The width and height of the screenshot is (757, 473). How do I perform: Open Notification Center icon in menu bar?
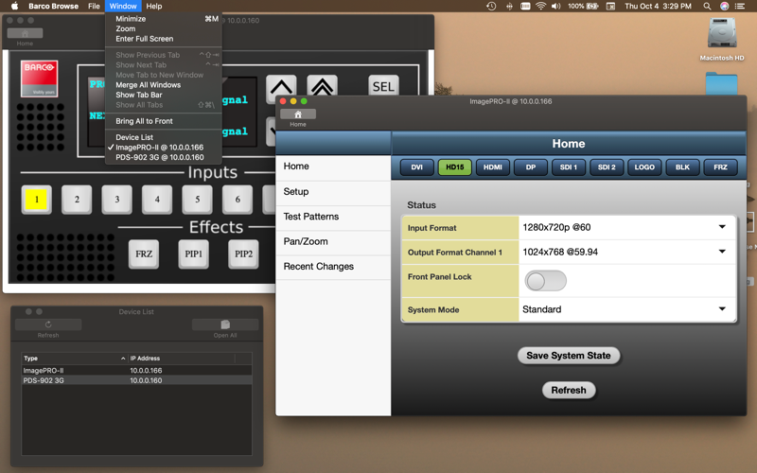coord(740,7)
